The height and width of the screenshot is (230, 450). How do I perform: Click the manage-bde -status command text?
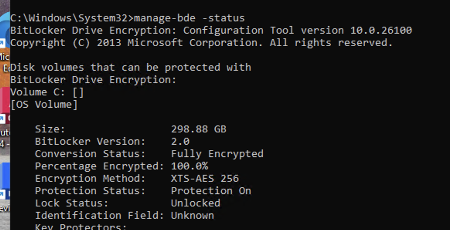tap(189, 18)
